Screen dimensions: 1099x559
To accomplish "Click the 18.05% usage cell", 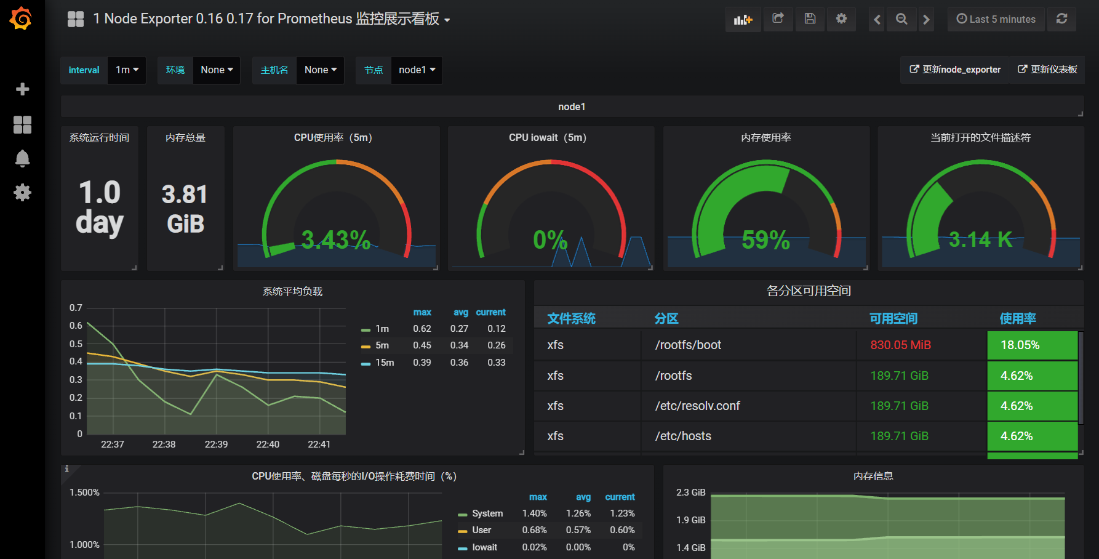I will click(1033, 345).
